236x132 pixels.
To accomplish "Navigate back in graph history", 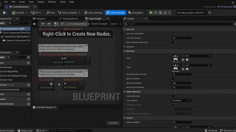I will tap(43, 24).
